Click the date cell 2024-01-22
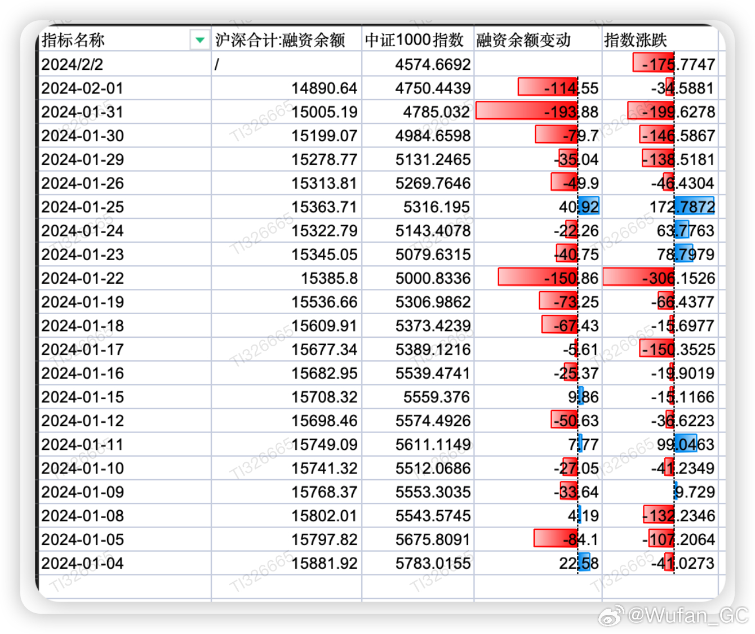The width and height of the screenshot is (755, 634). click(x=126, y=278)
